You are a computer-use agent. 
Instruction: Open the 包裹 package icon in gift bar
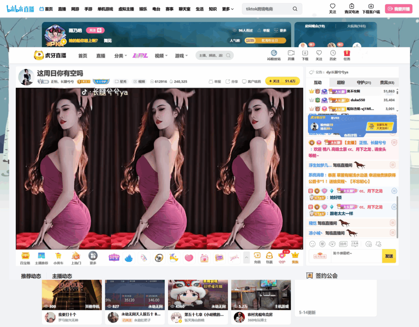click(269, 257)
